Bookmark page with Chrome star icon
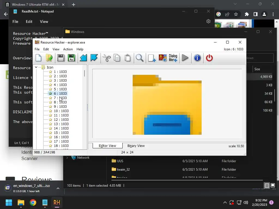The height and width of the screenshot is (209, 279). pos(236,14)
